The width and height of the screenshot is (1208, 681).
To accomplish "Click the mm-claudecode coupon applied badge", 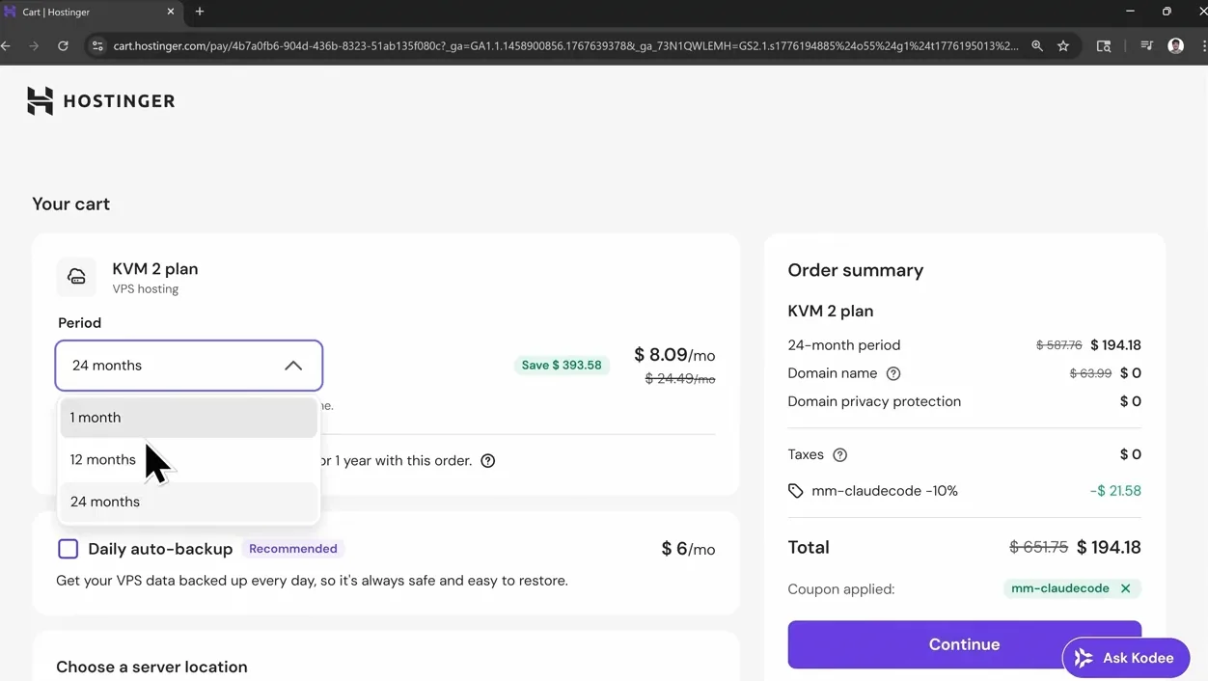I will [1072, 588].
